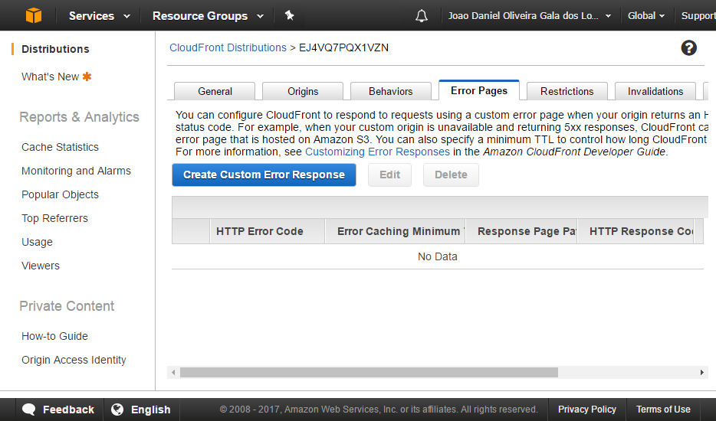This screenshot has width=716, height=421.
Task: Open the Viewers report
Action: [40, 266]
